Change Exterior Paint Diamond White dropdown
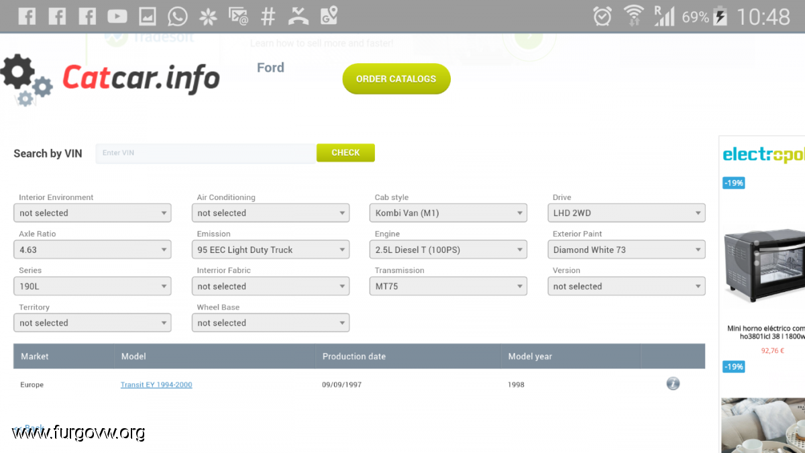The height and width of the screenshot is (453, 805). click(627, 250)
